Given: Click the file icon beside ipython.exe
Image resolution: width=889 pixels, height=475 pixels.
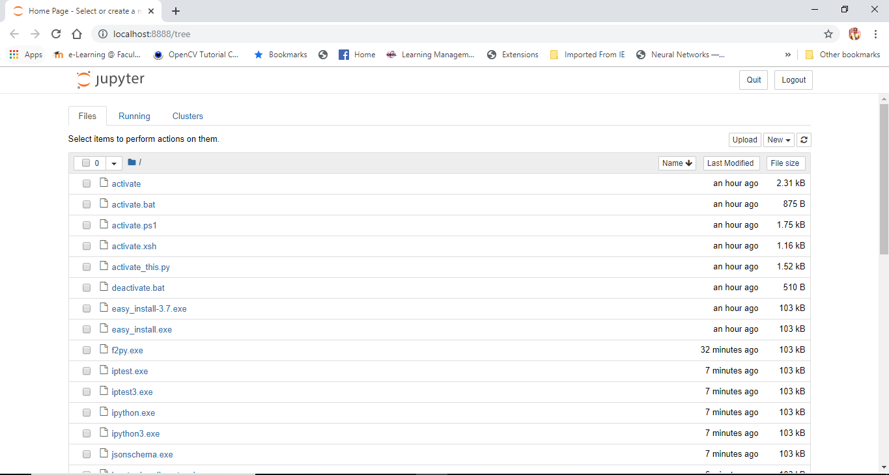Looking at the screenshot, I should point(104,412).
